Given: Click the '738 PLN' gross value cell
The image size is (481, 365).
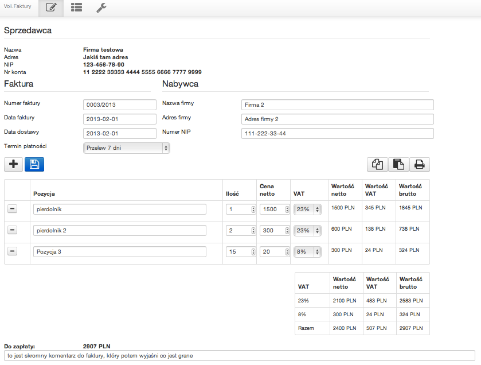Looking at the screenshot, I should (x=409, y=229).
